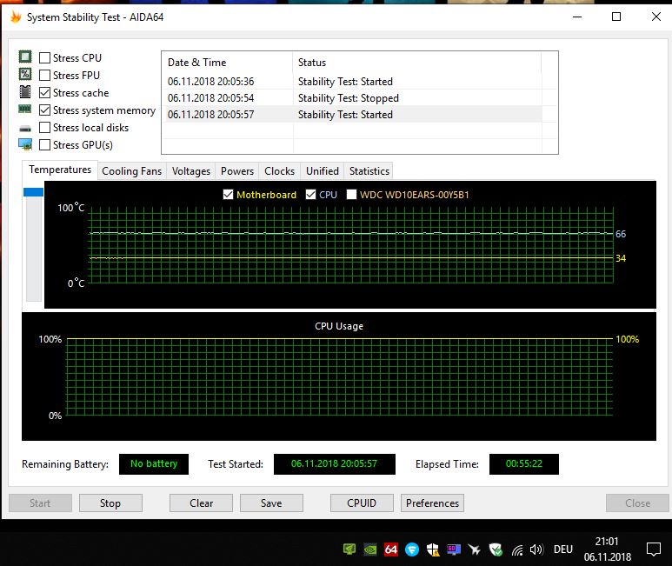Show the WDC WD10EARS-00Y5B1 temperature line
The width and height of the screenshot is (672, 566).
[x=351, y=195]
